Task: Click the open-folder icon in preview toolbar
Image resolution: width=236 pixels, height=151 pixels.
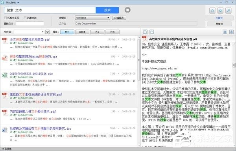Action: click(152, 32)
